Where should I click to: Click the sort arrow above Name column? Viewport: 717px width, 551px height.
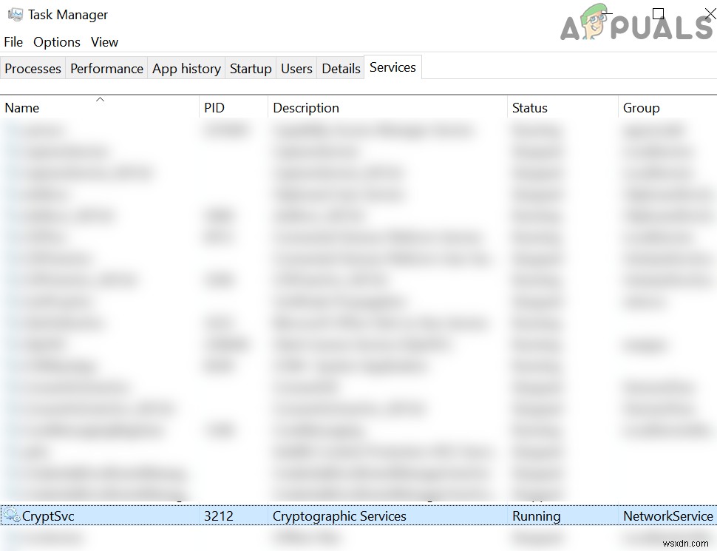click(100, 99)
